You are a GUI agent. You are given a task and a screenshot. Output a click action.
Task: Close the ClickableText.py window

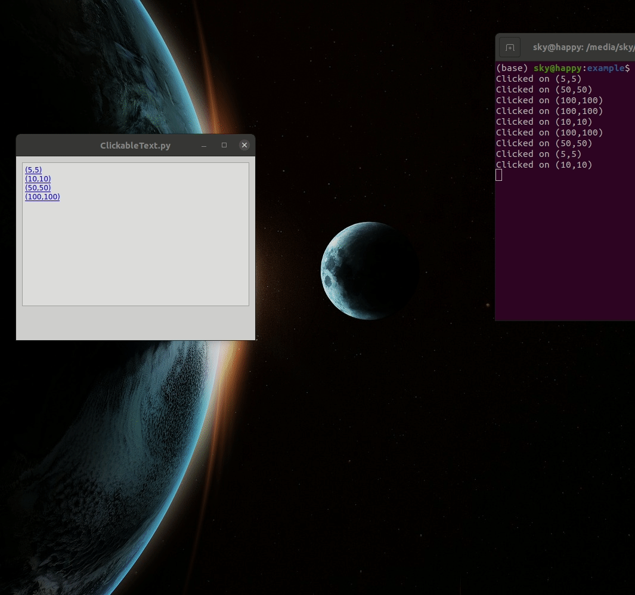244,145
